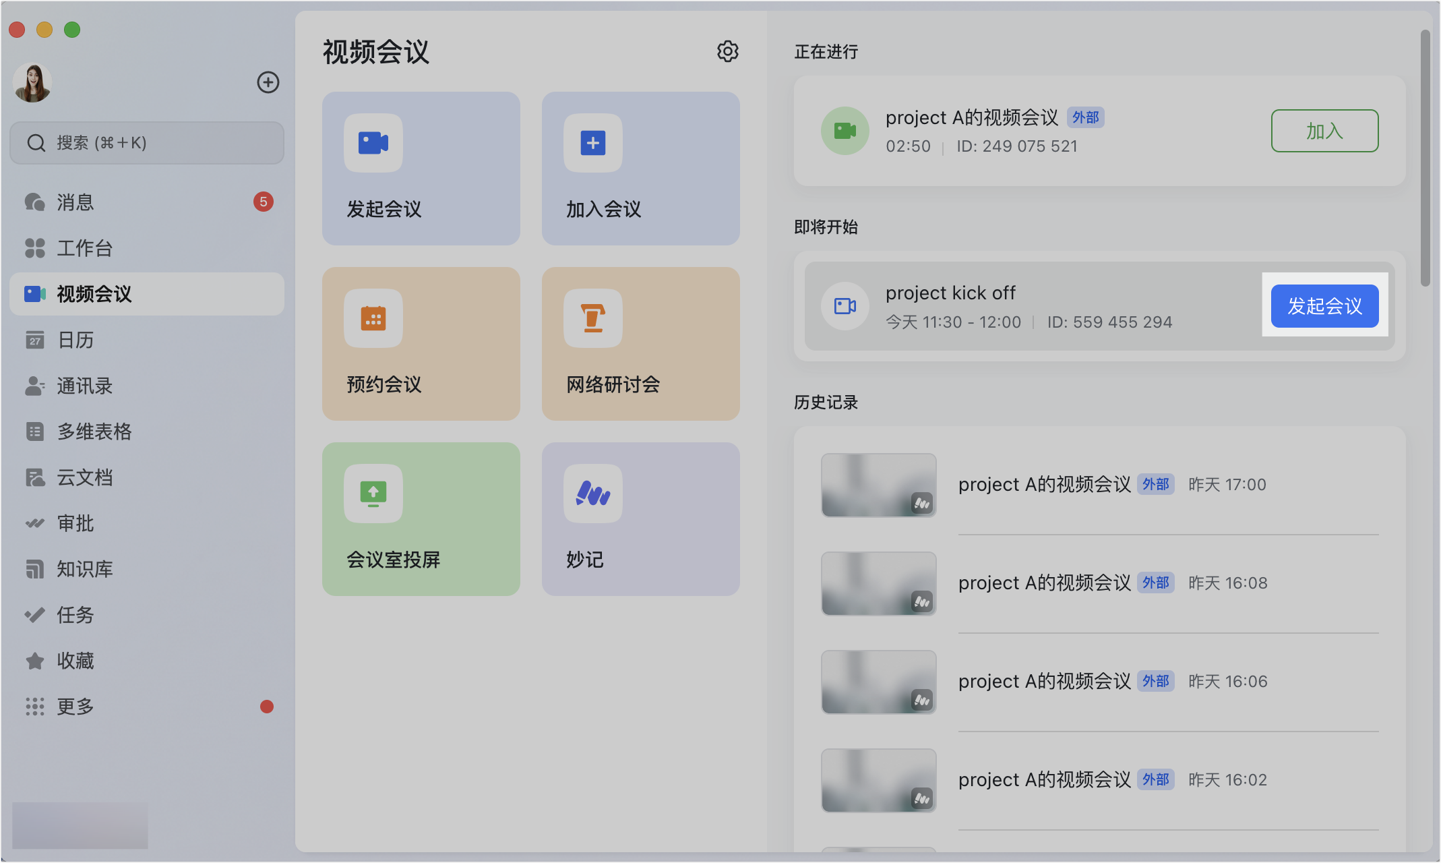Viewport: 1441px width, 863px height.
Task: Click the ongoing meeting title project A的视频会议
Action: 972,117
